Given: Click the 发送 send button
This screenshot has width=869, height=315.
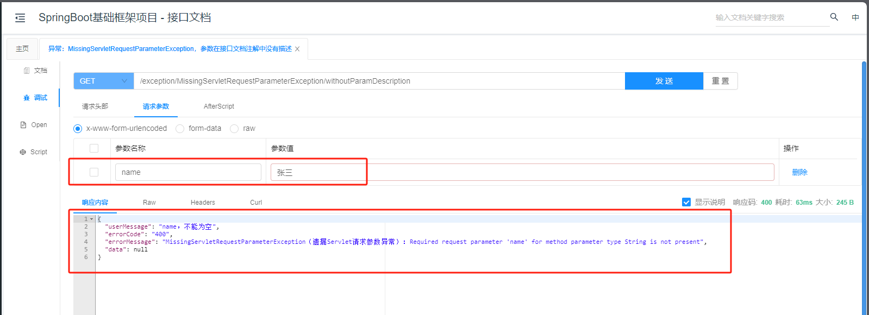Looking at the screenshot, I should coord(664,81).
